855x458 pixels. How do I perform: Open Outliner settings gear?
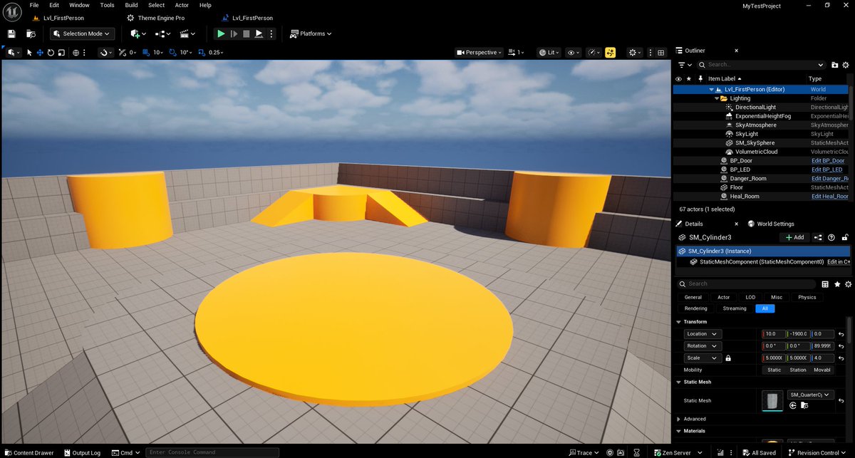coord(846,65)
